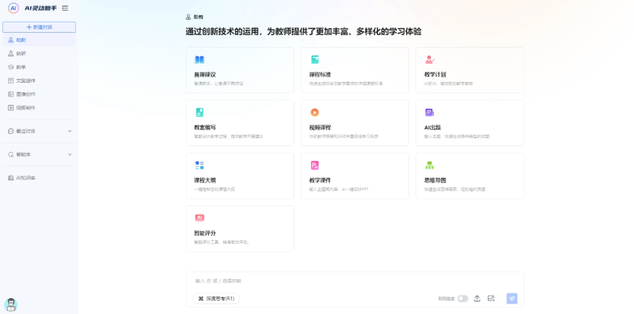Go to AI知识库 in the sidebar
Screen dimensions: 634x314
(25, 177)
